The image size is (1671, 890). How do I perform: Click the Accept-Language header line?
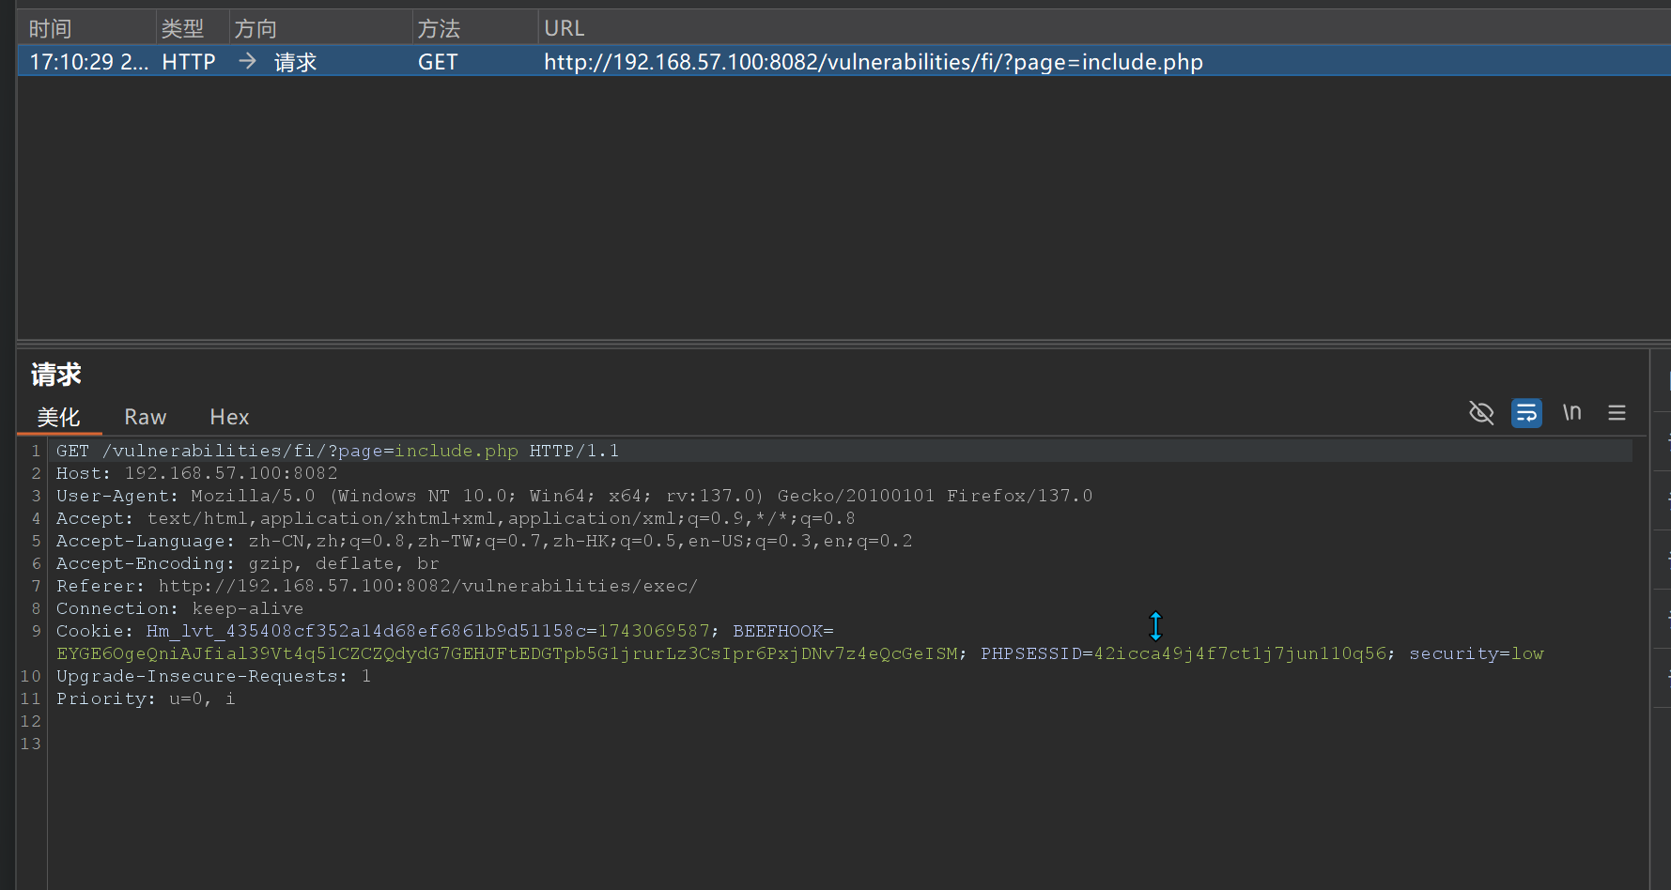[485, 541]
